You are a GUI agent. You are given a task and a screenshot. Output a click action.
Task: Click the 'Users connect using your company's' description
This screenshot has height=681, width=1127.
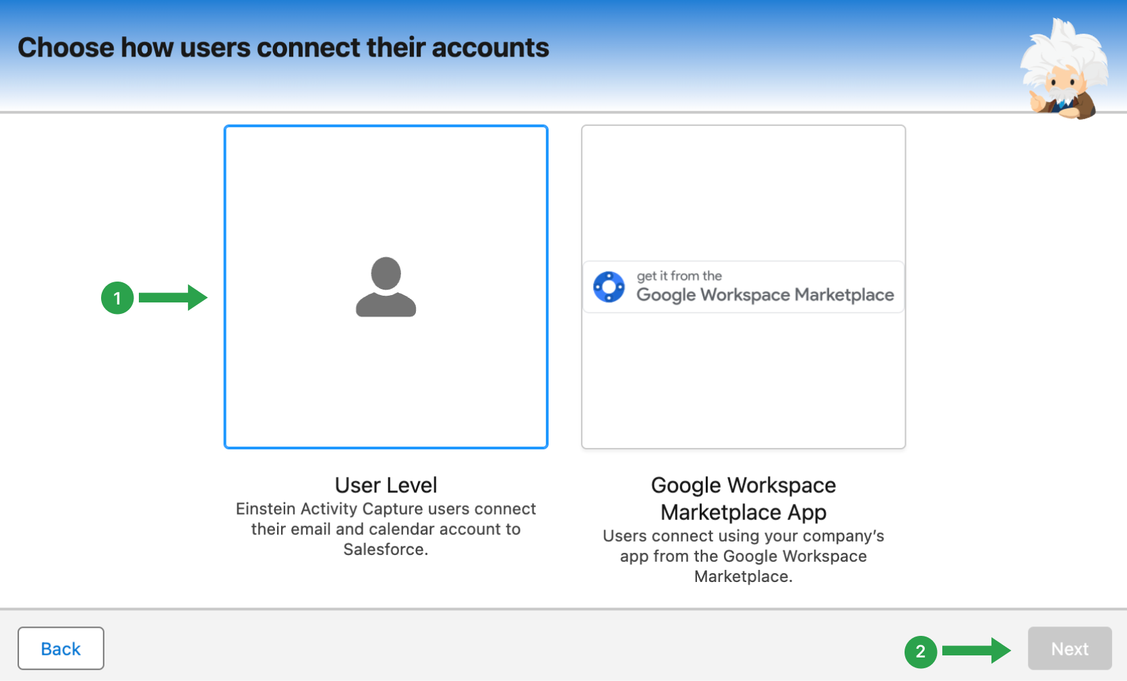743,556
